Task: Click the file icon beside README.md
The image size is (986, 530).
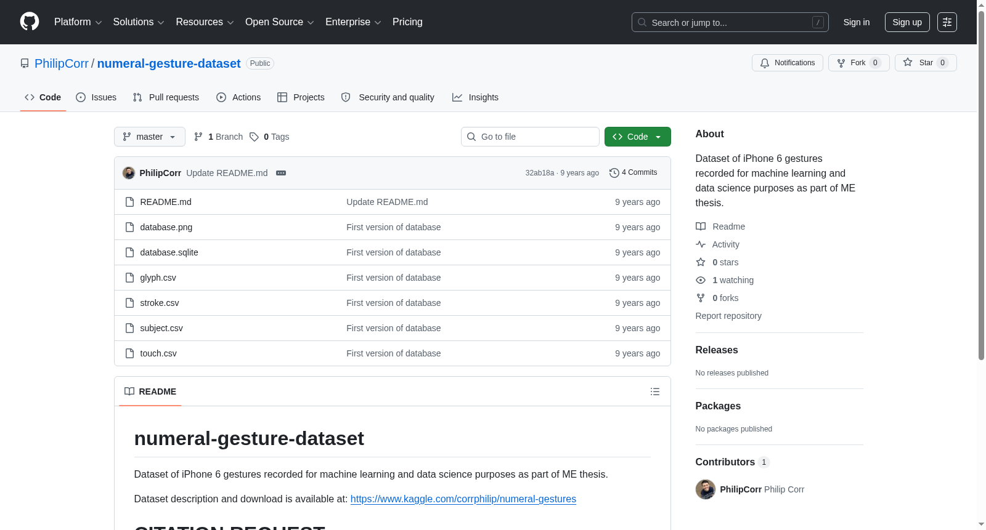Action: coord(129,202)
